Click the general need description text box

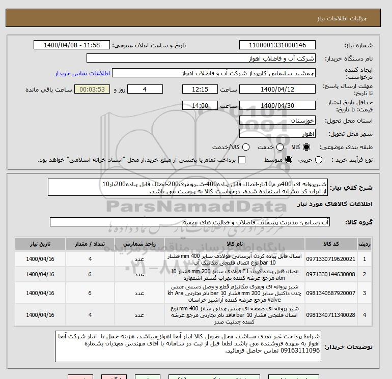point(188,187)
